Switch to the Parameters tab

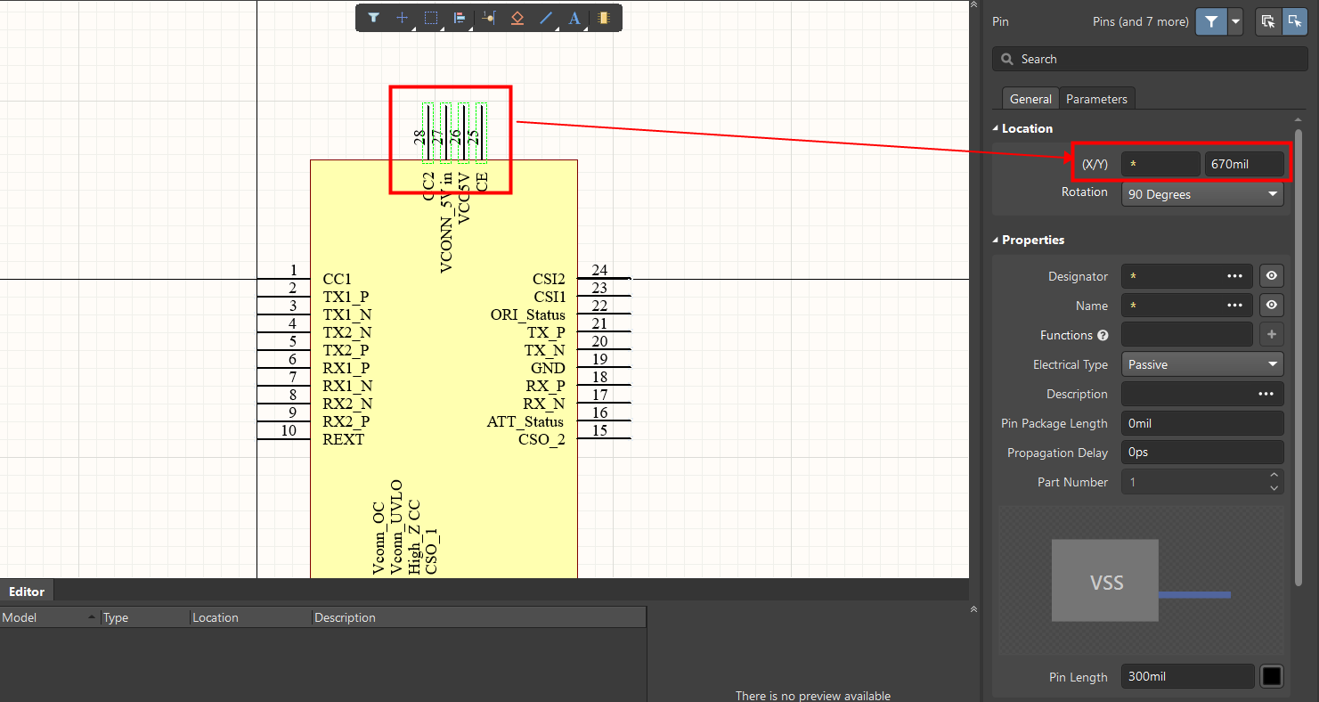point(1096,99)
